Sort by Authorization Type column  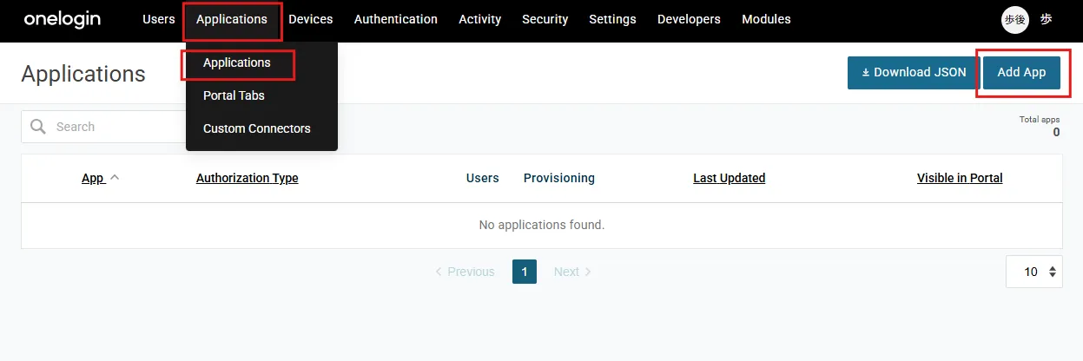248,178
